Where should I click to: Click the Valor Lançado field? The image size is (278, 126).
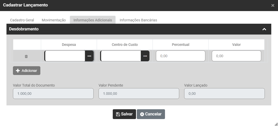coord(224,94)
